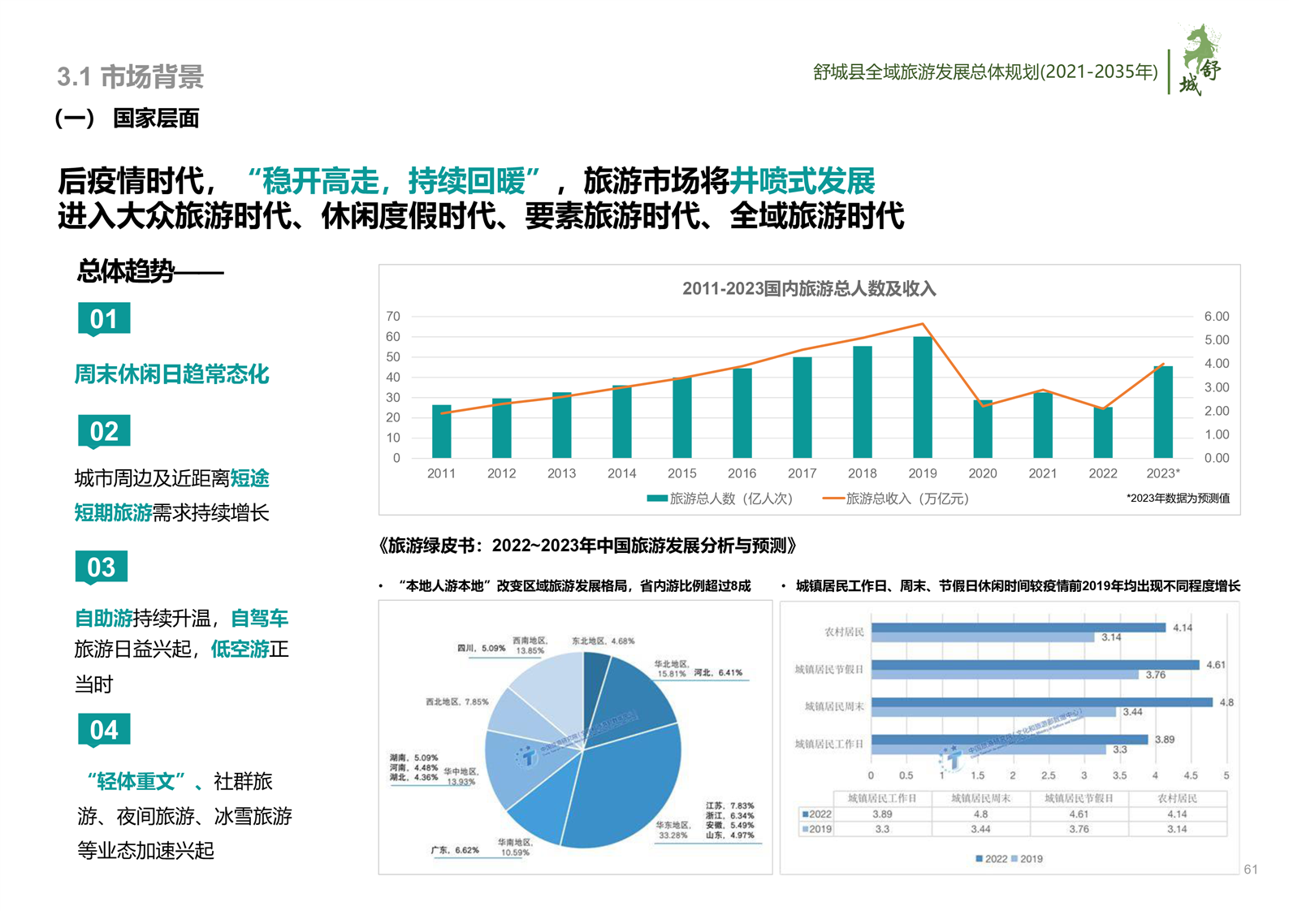Image resolution: width=1289 pixels, height=911 pixels.
Task: Select the 2019 bar in the tourism chart
Action: coord(922,397)
